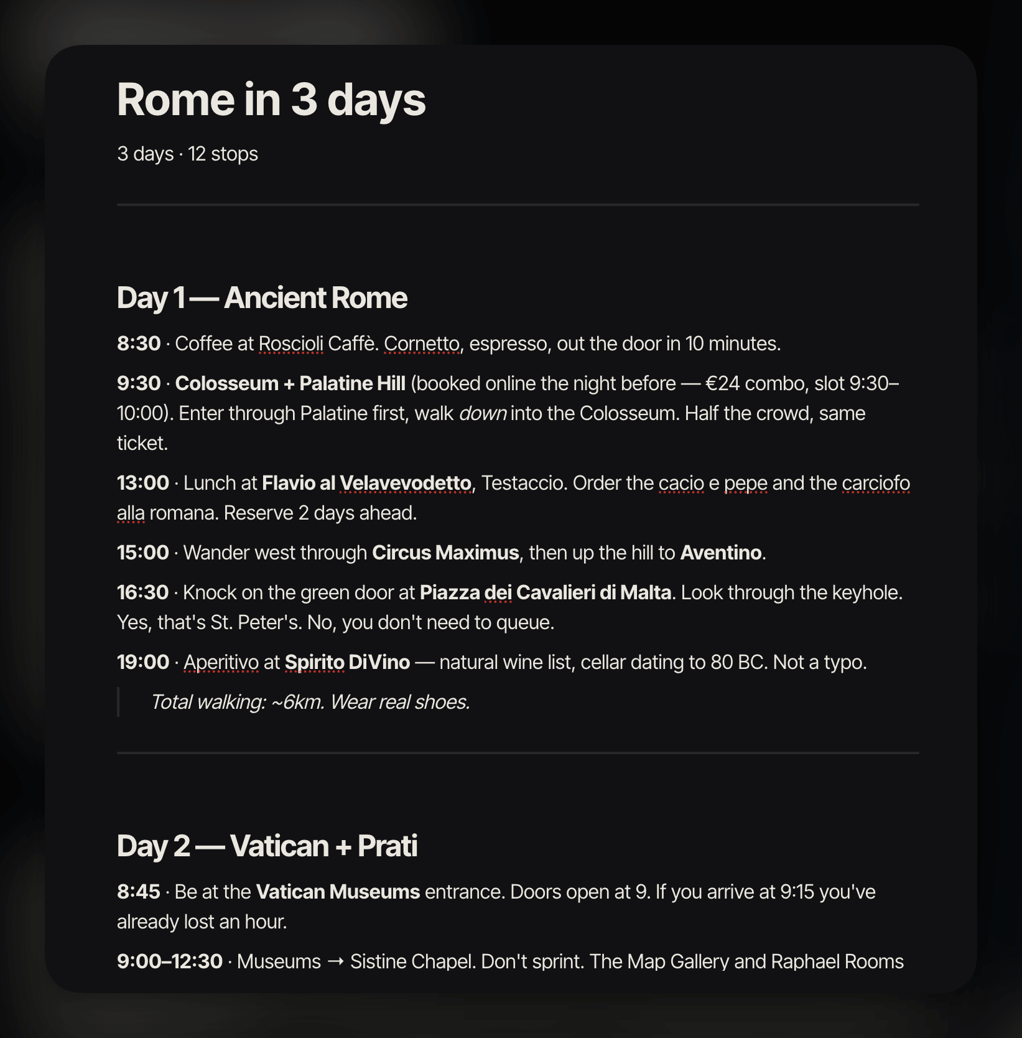Select the 'Day 1 — Ancient Rome' heading
This screenshot has height=1038, width=1022.
262,298
